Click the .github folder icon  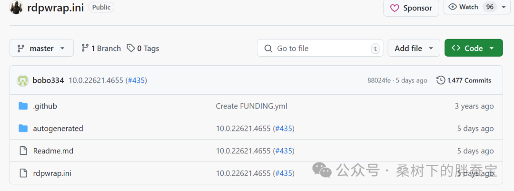click(23, 106)
